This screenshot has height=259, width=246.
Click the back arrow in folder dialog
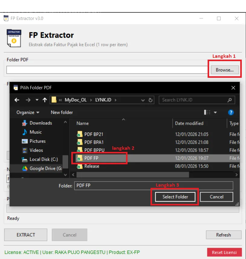point(17,100)
